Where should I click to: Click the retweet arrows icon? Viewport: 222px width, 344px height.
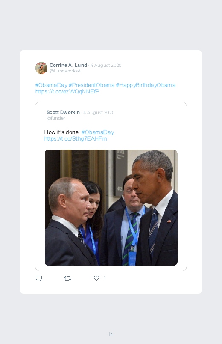pos(67,278)
